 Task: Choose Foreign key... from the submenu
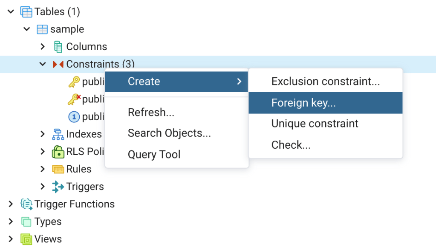pos(303,103)
